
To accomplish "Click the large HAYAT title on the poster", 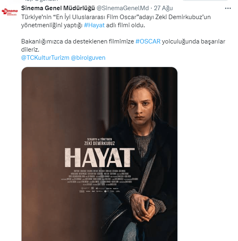I will coord(100,158).
